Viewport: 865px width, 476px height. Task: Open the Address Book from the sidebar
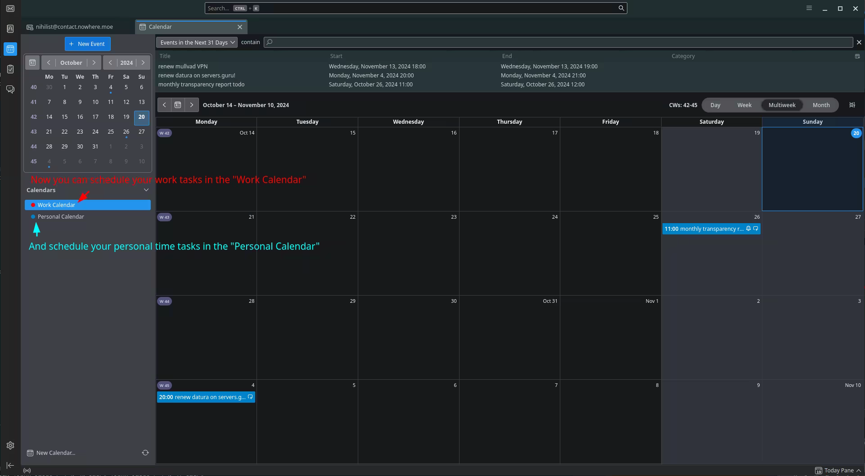point(10,29)
